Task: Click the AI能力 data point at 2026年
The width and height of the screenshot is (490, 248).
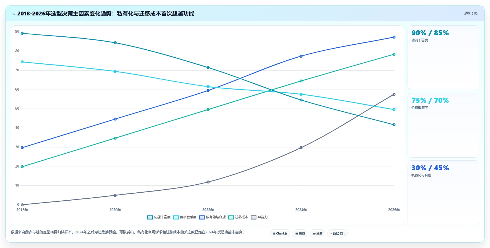Action: (394, 94)
